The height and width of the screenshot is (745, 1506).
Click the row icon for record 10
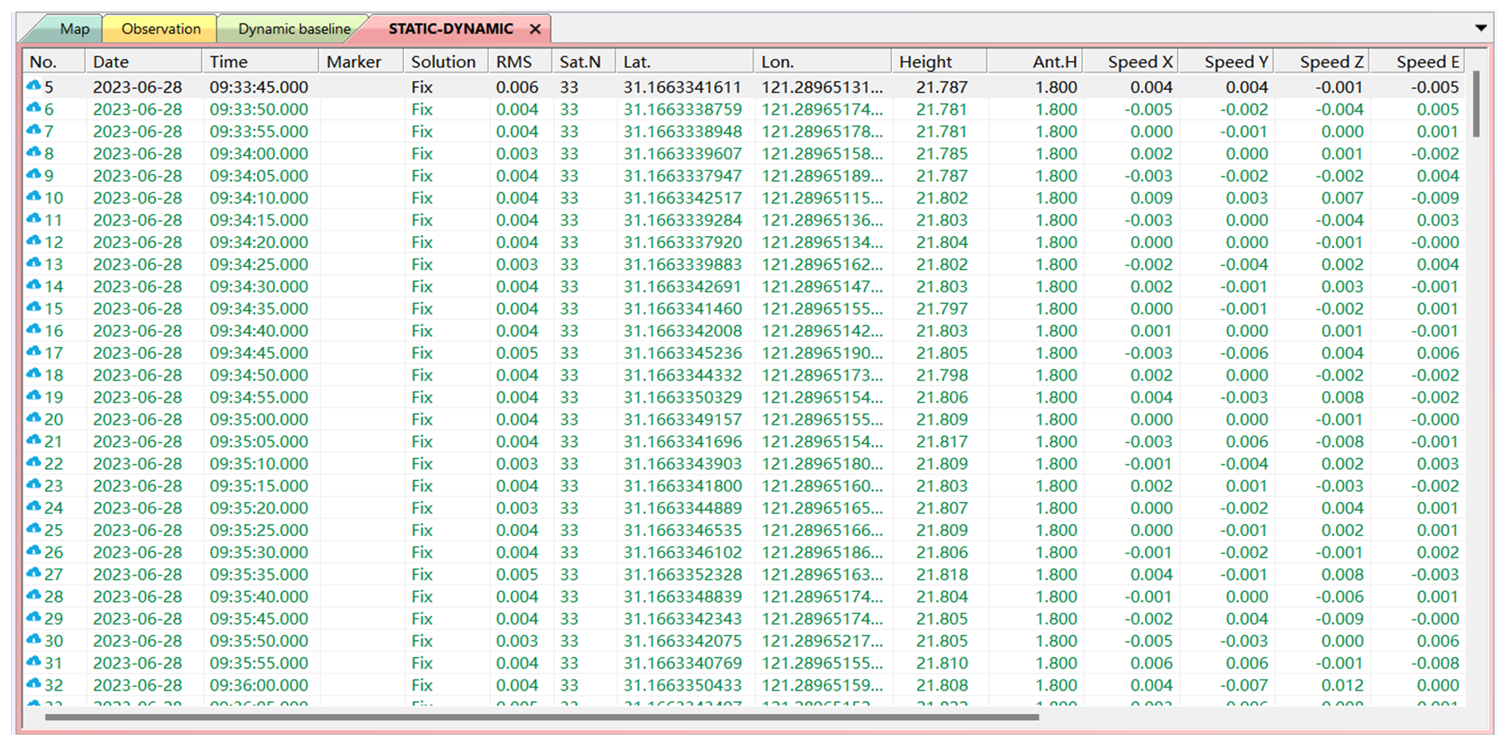point(34,197)
